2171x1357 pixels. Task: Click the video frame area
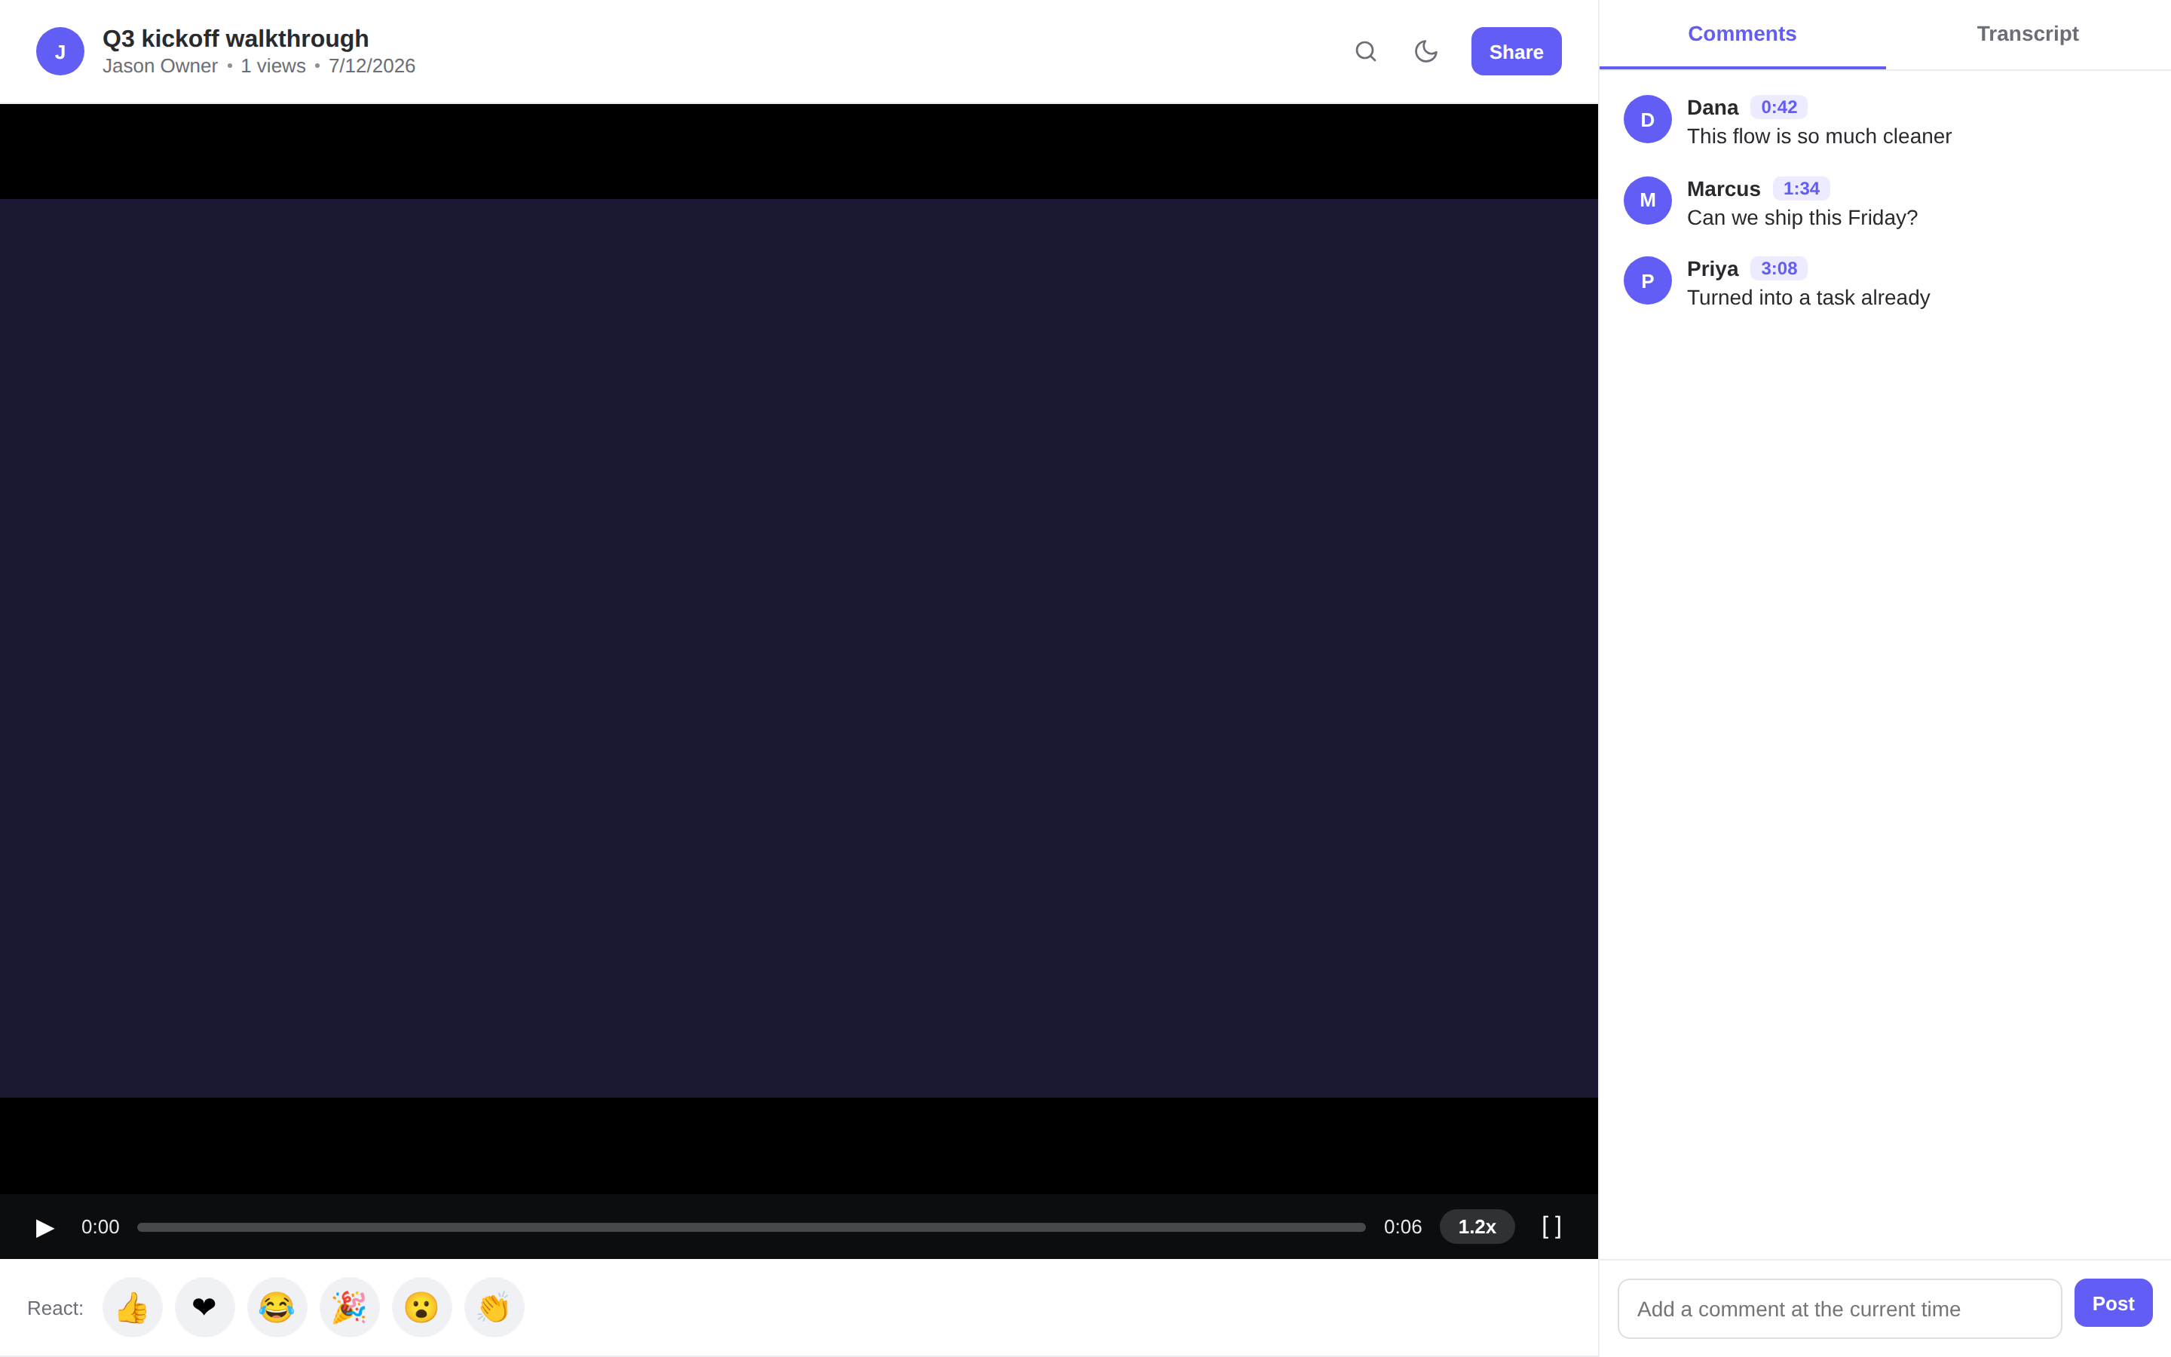(x=798, y=648)
